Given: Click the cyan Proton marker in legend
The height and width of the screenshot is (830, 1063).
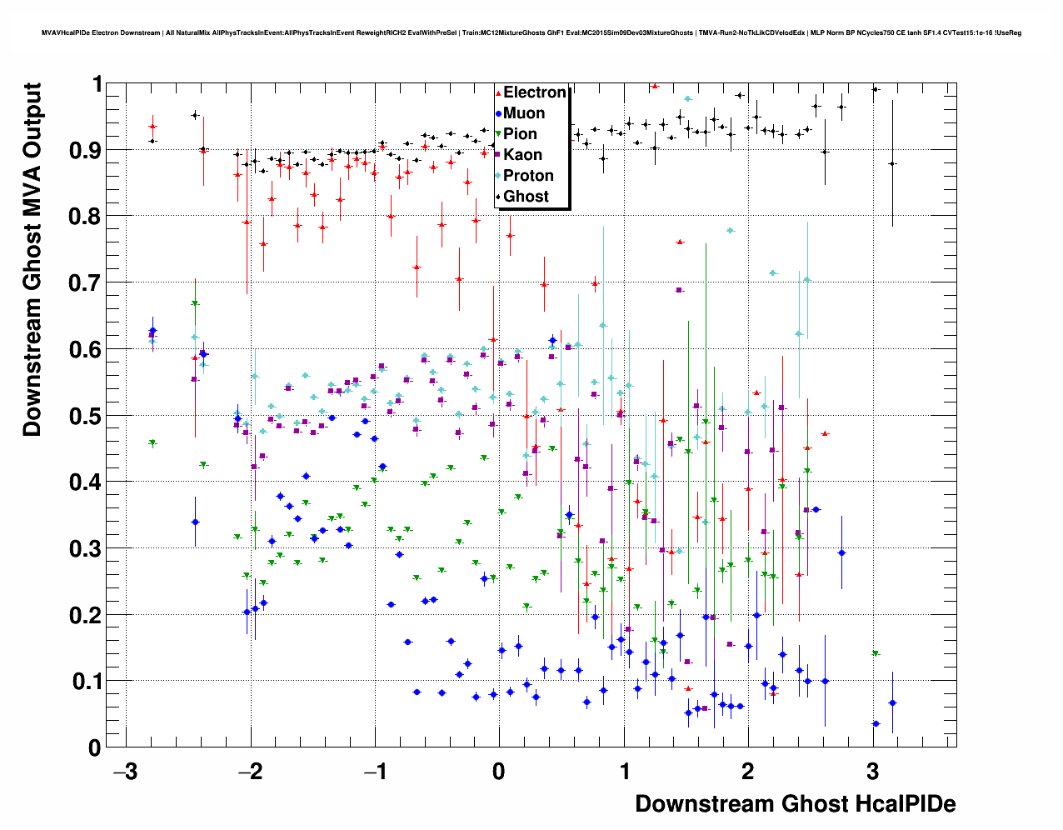Looking at the screenshot, I should point(498,177).
